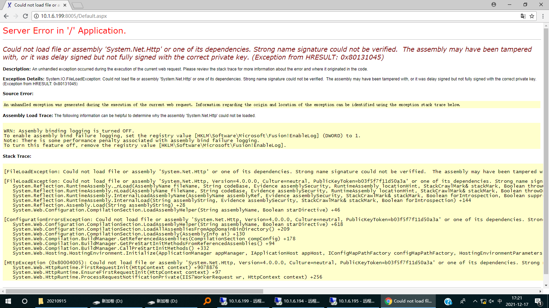The height and width of the screenshot is (308, 549).
Task: Open Windows Start menu
Action: (x=8, y=301)
